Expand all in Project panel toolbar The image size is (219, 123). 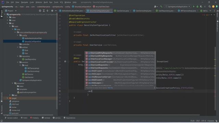coord(44,11)
